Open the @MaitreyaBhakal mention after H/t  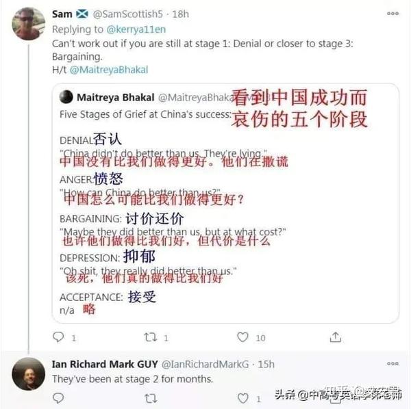tap(109, 70)
